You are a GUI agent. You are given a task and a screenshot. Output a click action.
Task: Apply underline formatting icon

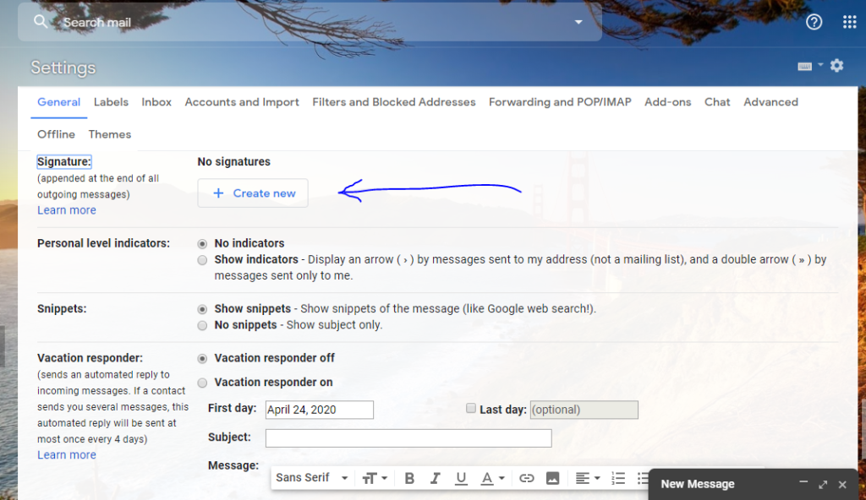461,478
